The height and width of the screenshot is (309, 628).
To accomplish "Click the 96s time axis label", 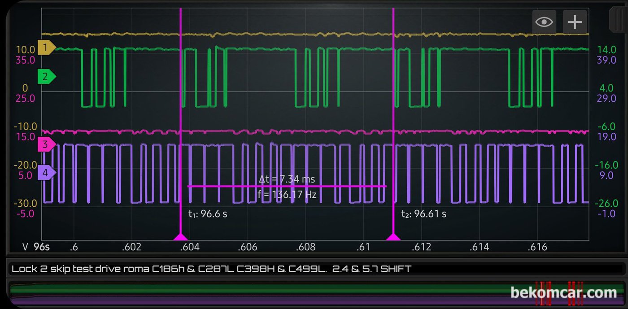I will tap(41, 247).
